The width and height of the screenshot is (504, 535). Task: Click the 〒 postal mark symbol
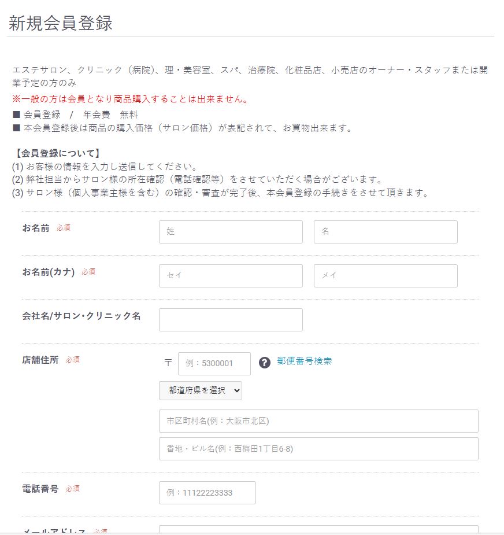point(168,363)
